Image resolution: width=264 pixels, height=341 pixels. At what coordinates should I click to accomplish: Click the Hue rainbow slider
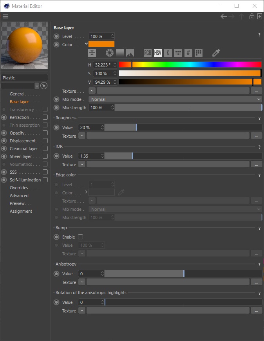[x=190, y=65]
